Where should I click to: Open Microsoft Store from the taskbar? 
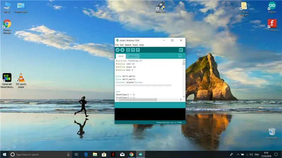(104, 154)
